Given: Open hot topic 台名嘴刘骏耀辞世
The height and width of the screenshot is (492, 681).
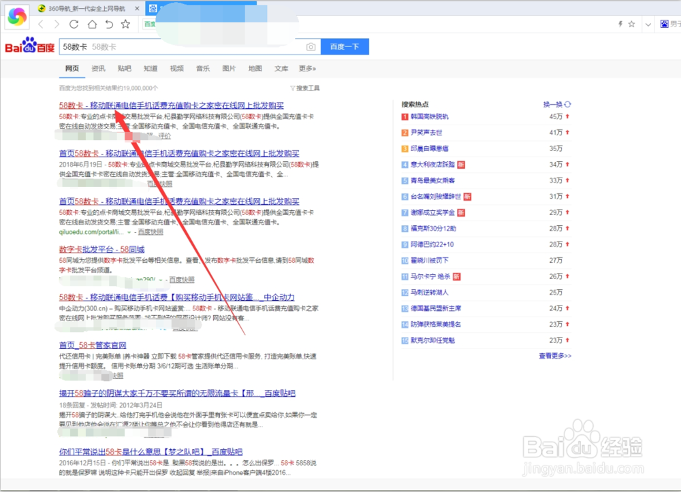Looking at the screenshot, I should (436, 197).
